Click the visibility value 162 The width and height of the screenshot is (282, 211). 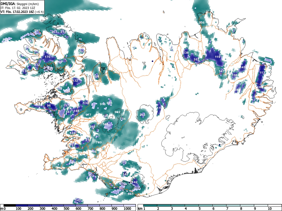click(x=196, y=59)
